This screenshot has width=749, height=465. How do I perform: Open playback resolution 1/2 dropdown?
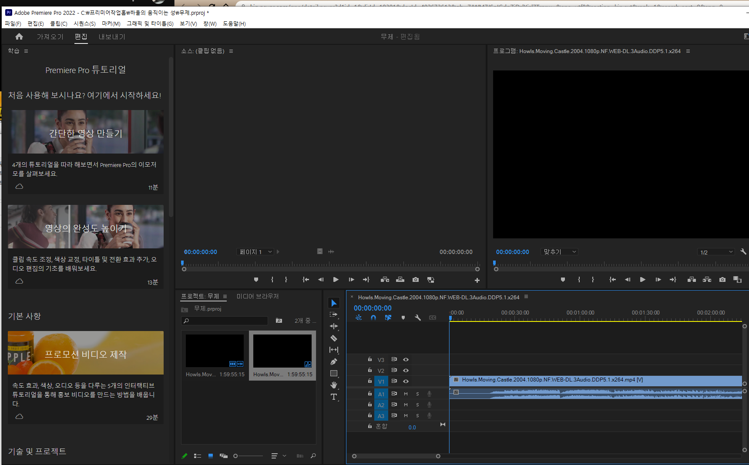pyautogui.click(x=716, y=252)
